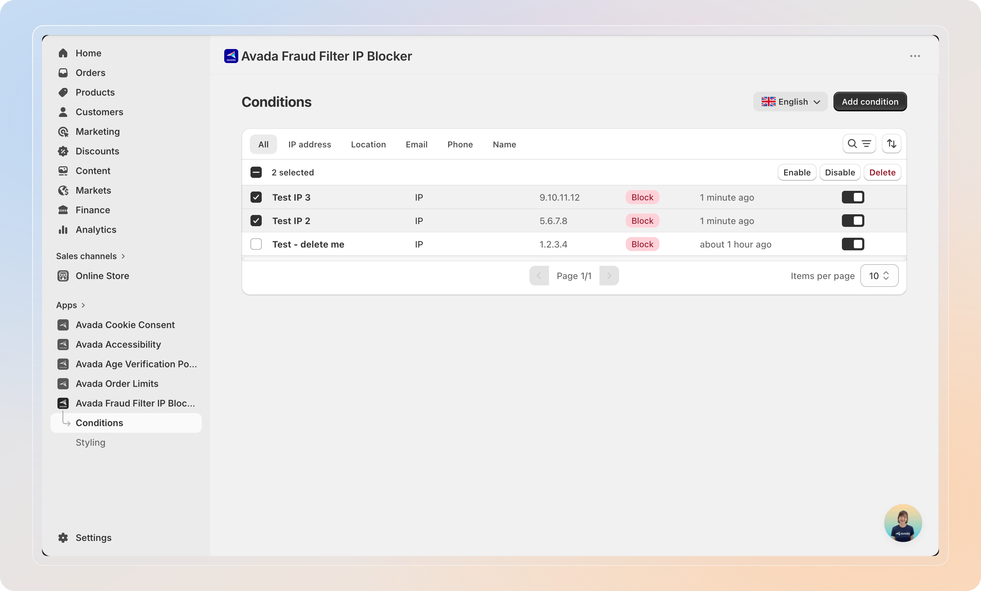Click the Orders inbox icon
This screenshot has width=981, height=591.
[x=63, y=73]
